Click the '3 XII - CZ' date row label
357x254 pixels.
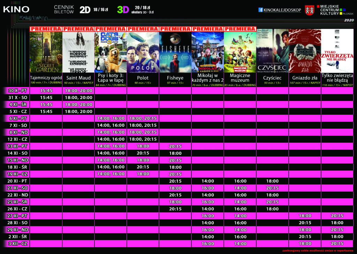[17, 244]
